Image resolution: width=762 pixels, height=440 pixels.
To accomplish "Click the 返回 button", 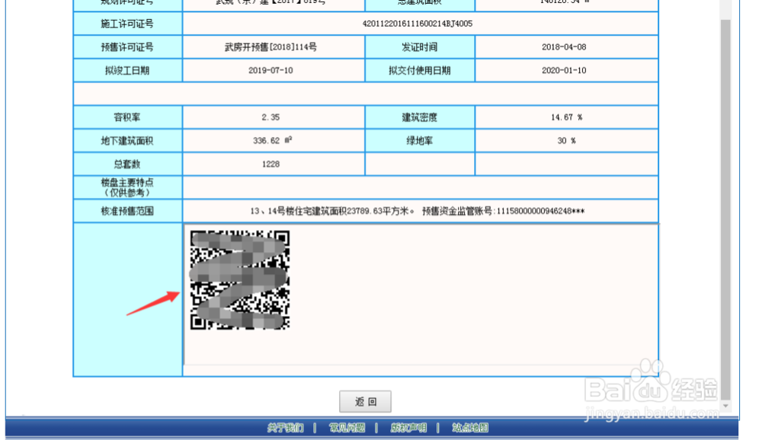I will click(x=365, y=402).
